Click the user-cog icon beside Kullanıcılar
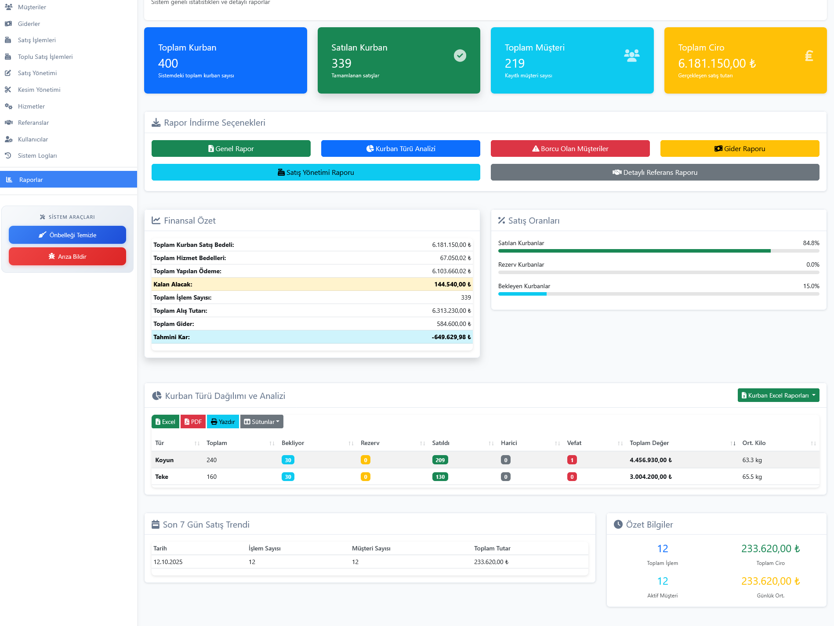This screenshot has width=834, height=626. (x=8, y=139)
